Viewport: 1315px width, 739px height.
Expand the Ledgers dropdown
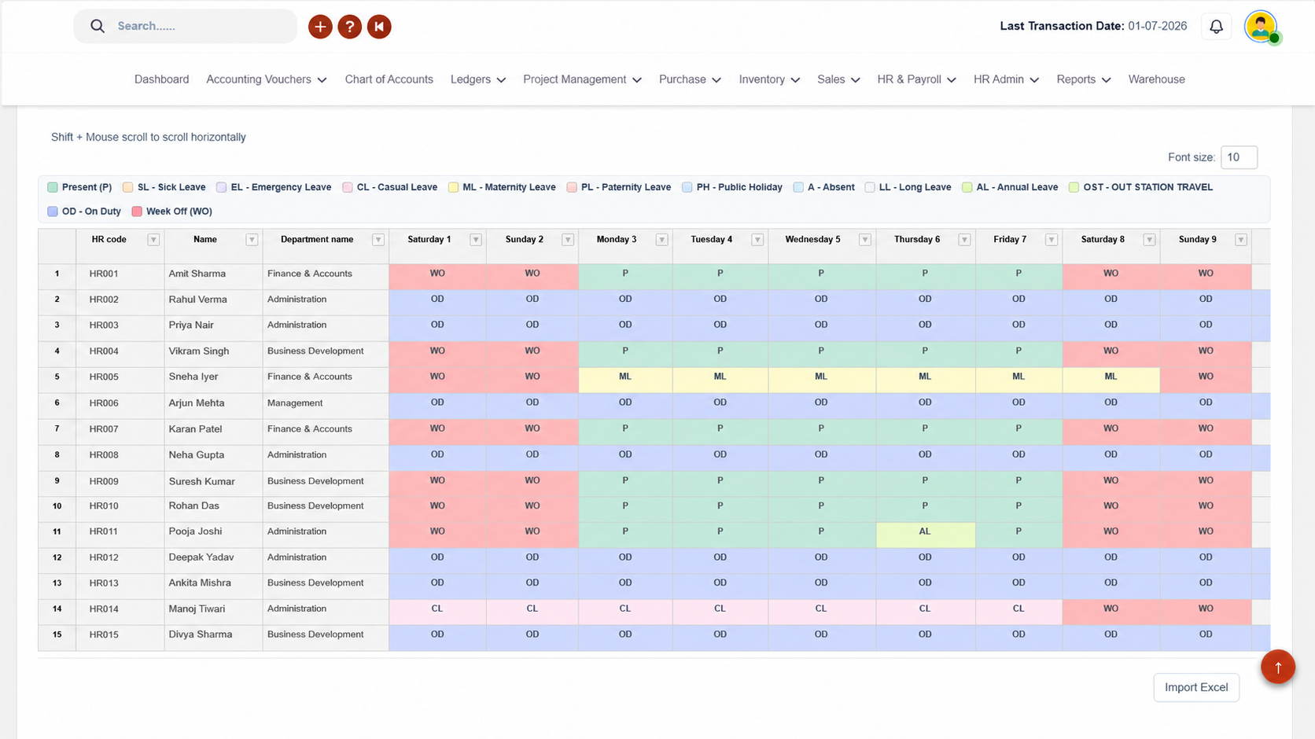pos(478,79)
